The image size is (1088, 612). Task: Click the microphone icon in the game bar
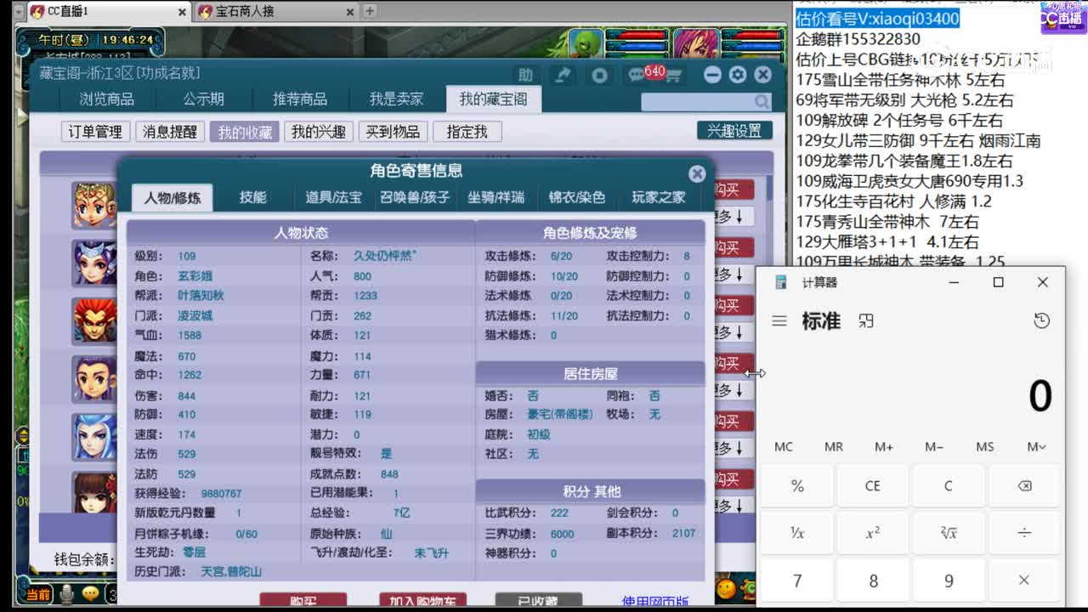pos(66,594)
